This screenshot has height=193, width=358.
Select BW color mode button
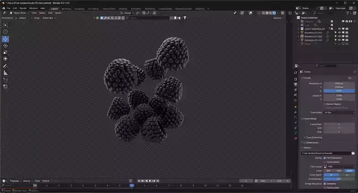click(x=329, y=171)
